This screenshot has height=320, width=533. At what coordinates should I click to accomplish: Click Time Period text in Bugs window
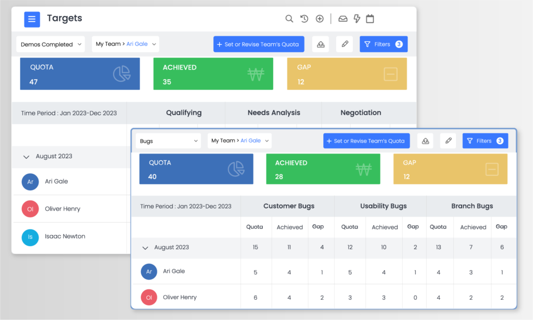point(186,206)
